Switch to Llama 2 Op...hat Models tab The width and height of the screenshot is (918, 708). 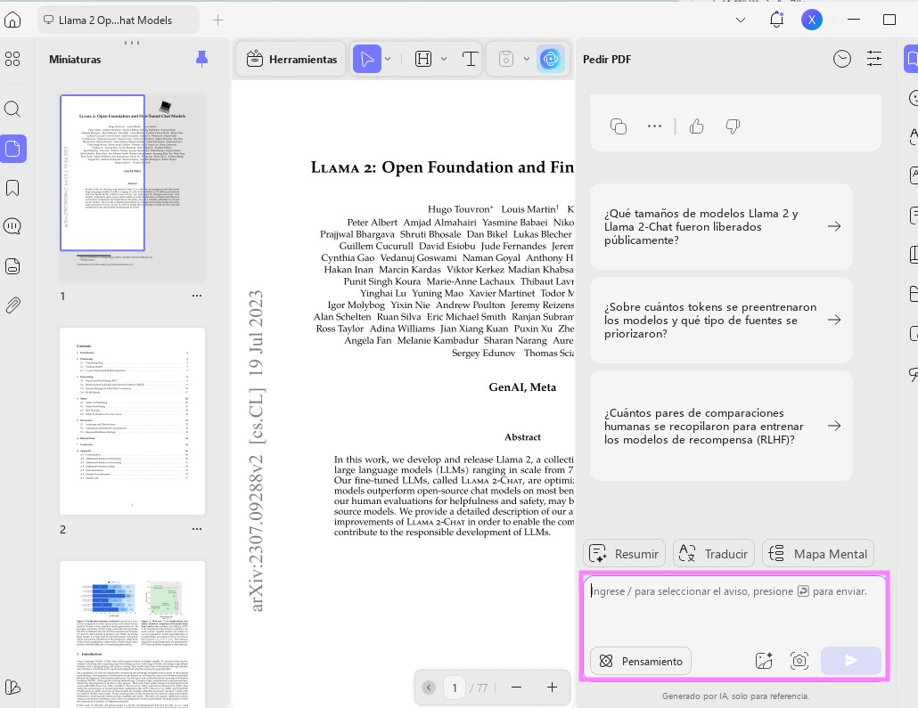click(x=118, y=20)
